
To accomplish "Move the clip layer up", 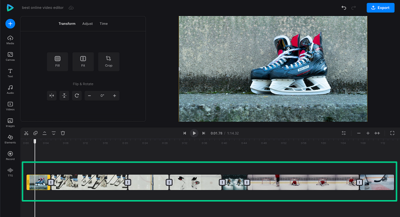I will pyautogui.click(x=44, y=133).
